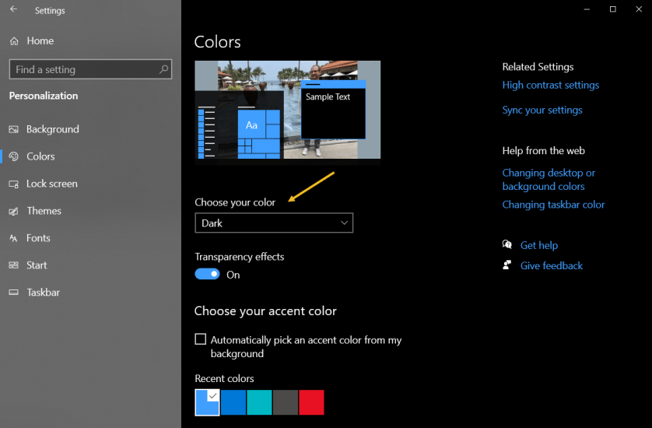The width and height of the screenshot is (652, 428).
Task: Click the Home icon in sidebar
Action: (x=14, y=40)
